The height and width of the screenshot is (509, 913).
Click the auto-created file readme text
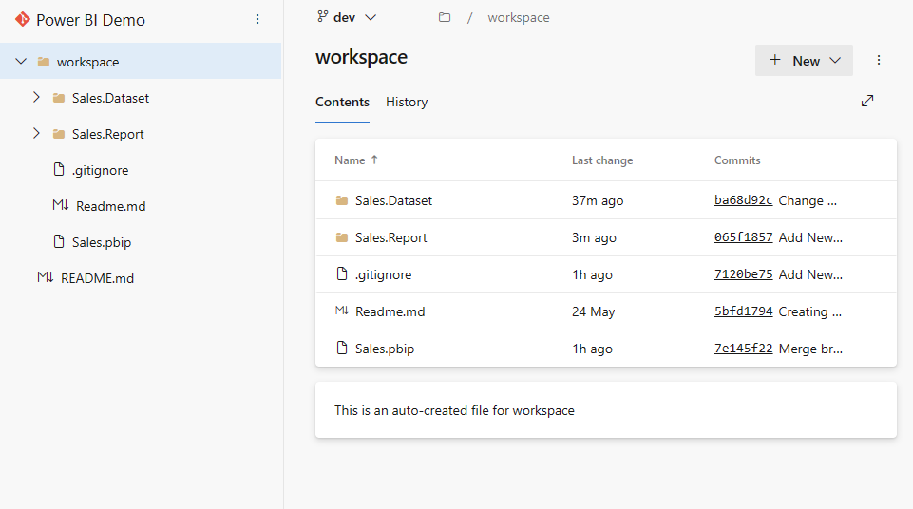tap(454, 410)
